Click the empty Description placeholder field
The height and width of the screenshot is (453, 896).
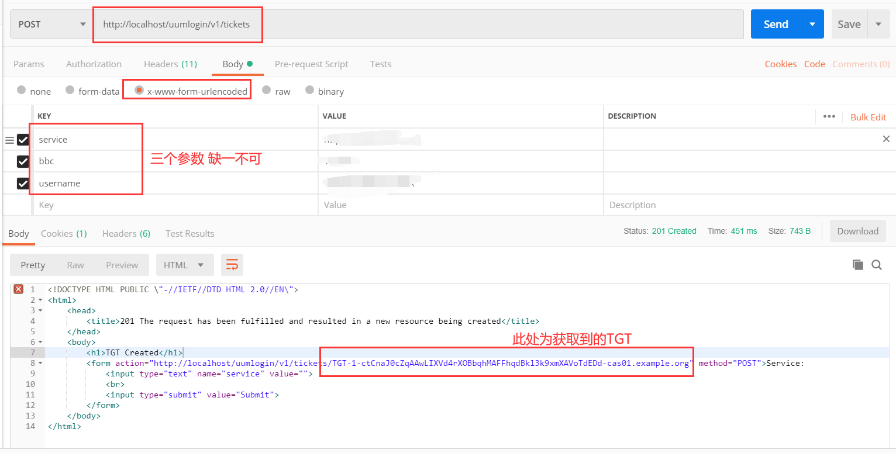tap(749, 205)
